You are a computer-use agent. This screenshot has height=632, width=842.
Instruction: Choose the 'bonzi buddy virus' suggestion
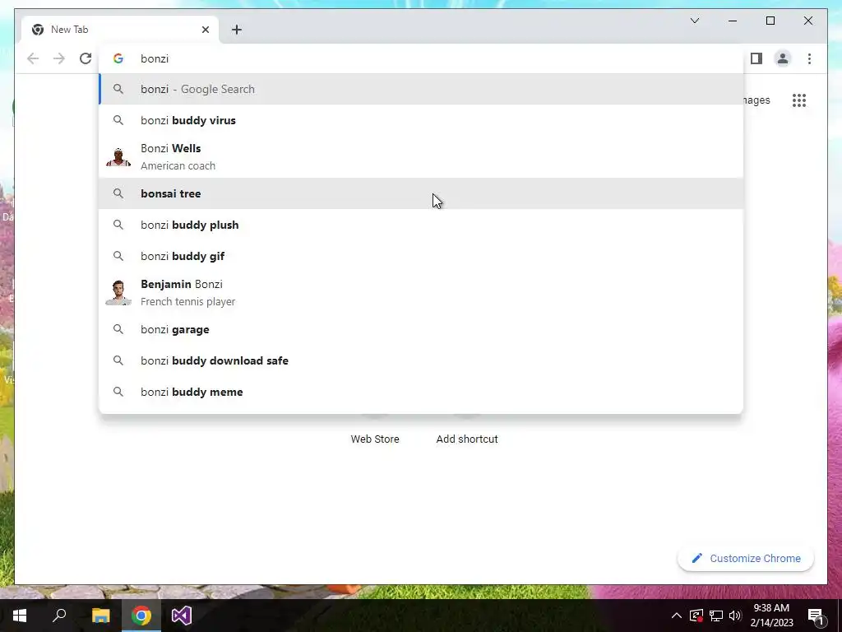pos(422,120)
